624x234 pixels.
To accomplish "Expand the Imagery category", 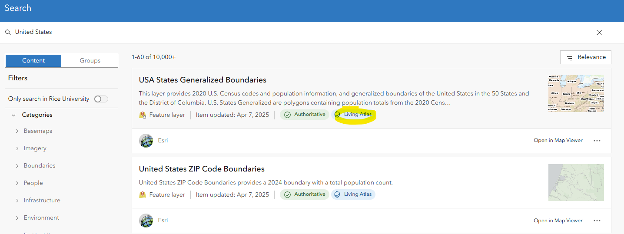I will point(17,148).
